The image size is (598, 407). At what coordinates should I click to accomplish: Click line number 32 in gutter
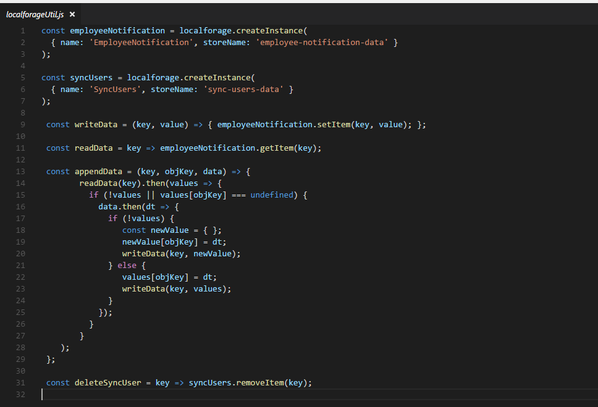point(20,395)
